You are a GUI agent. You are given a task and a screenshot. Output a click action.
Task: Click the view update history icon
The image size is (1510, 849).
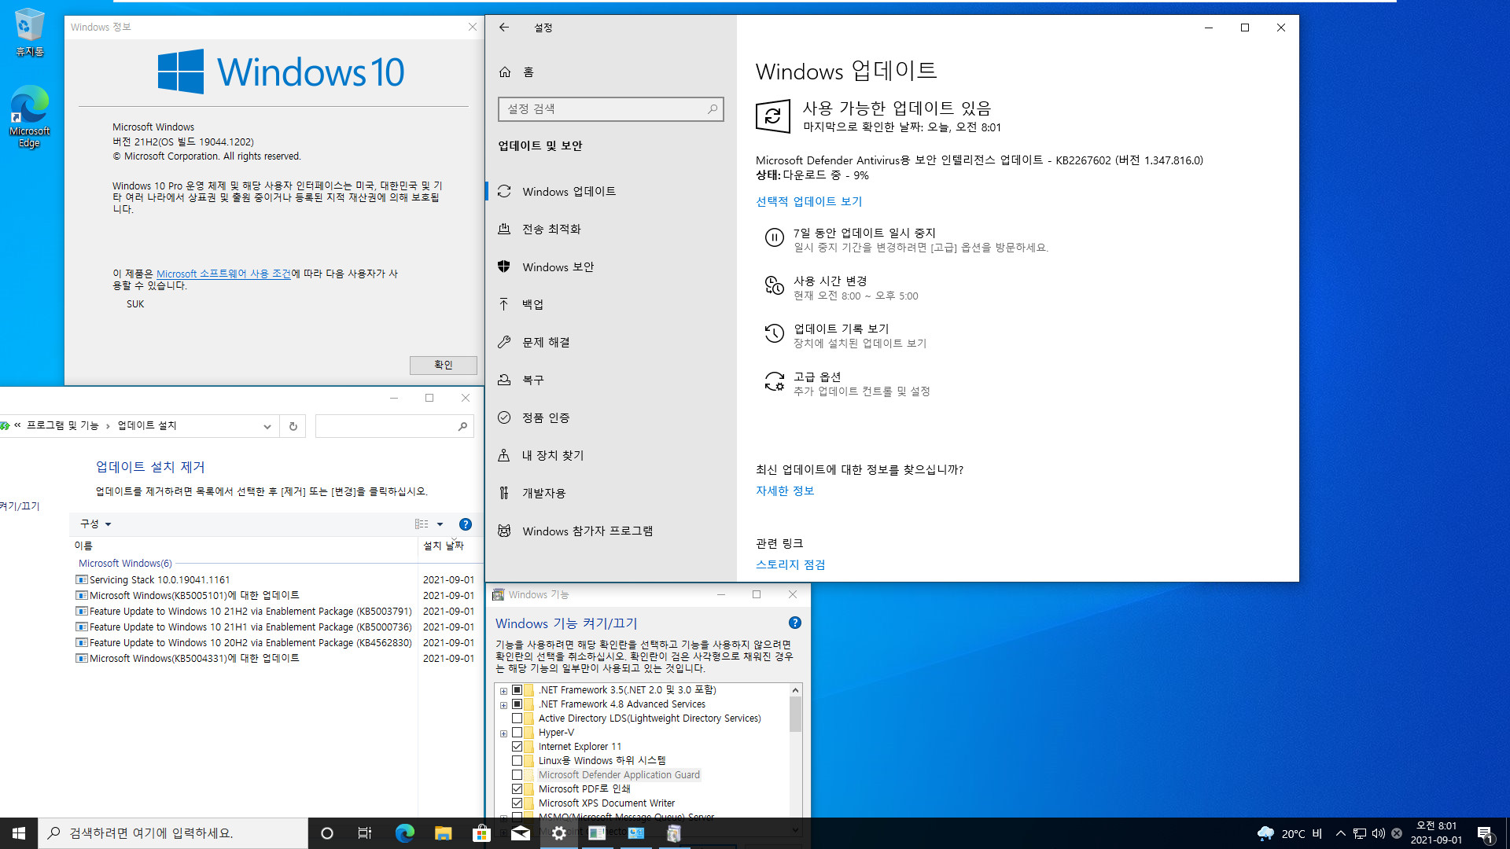pos(775,333)
